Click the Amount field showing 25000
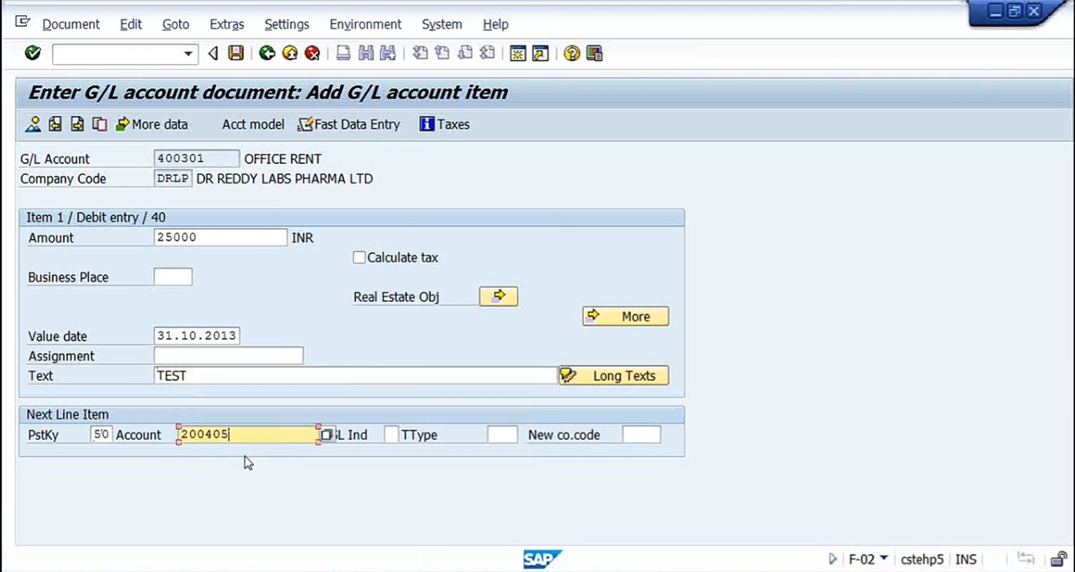This screenshot has width=1075, height=572. (220, 237)
